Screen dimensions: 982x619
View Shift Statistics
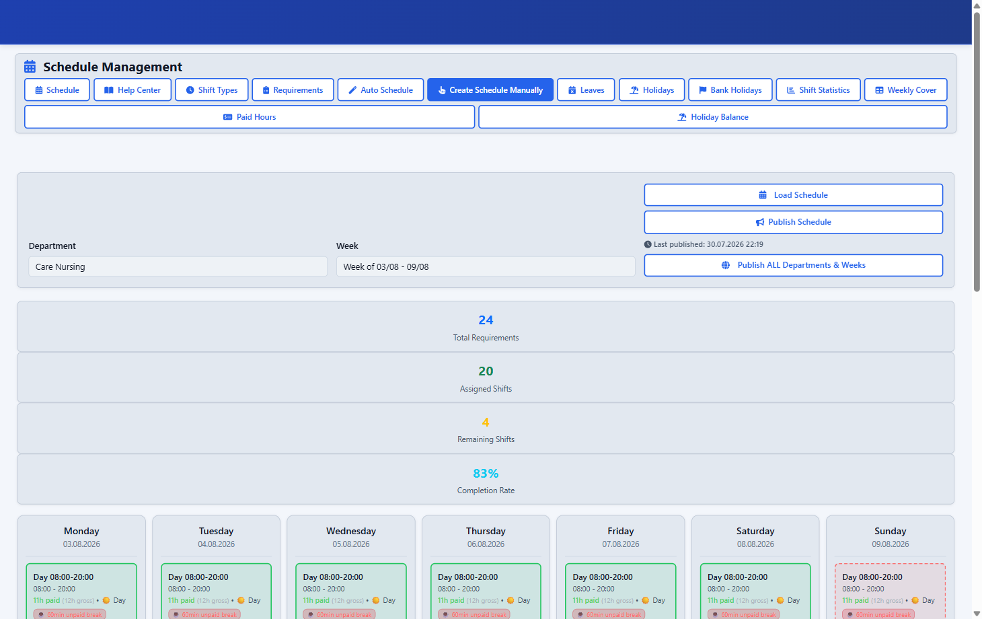(819, 89)
